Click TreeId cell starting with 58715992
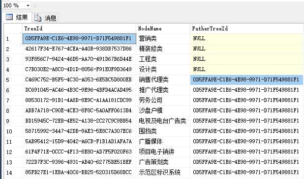 click(x=79, y=131)
